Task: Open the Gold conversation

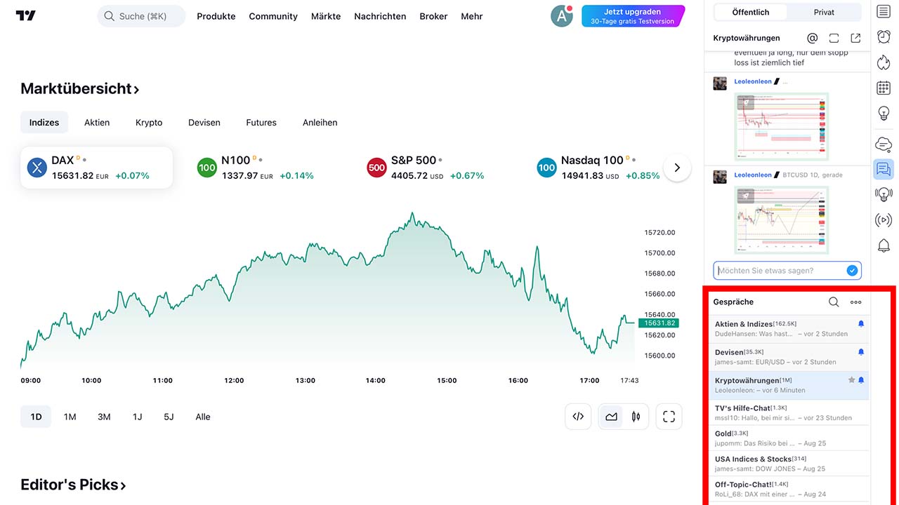Action: click(789, 438)
